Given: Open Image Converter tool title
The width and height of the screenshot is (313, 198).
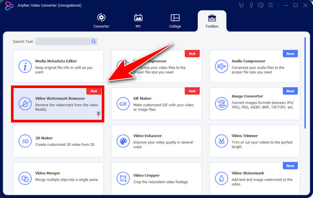Looking at the screenshot, I should click(247, 96).
